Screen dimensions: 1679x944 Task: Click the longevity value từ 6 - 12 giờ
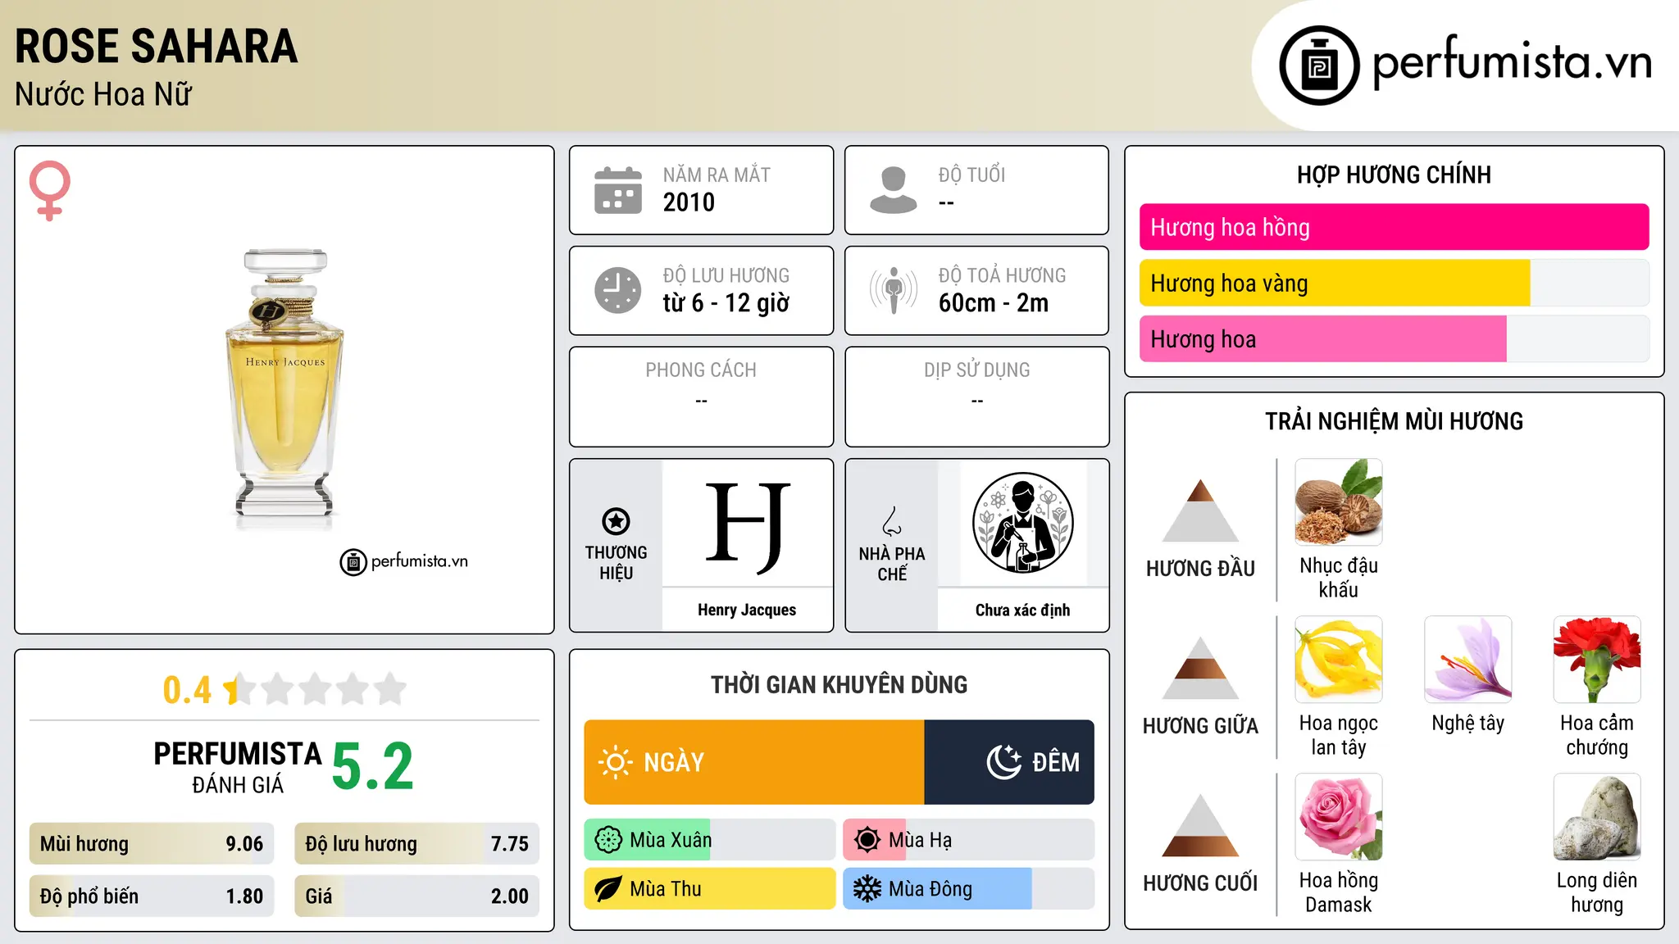tap(726, 303)
